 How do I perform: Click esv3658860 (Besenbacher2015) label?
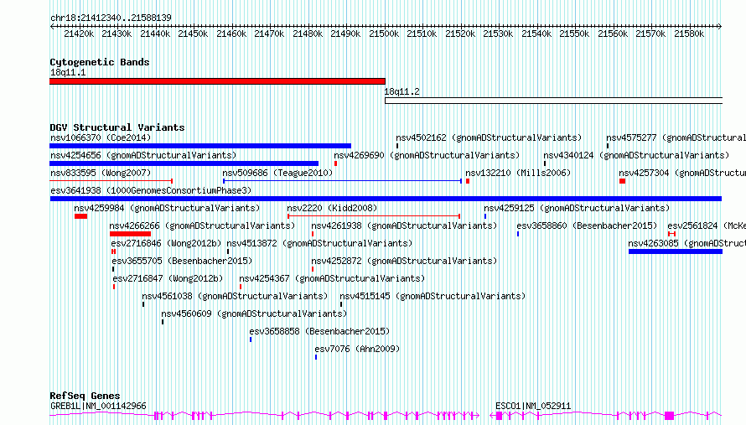pyautogui.click(x=587, y=225)
